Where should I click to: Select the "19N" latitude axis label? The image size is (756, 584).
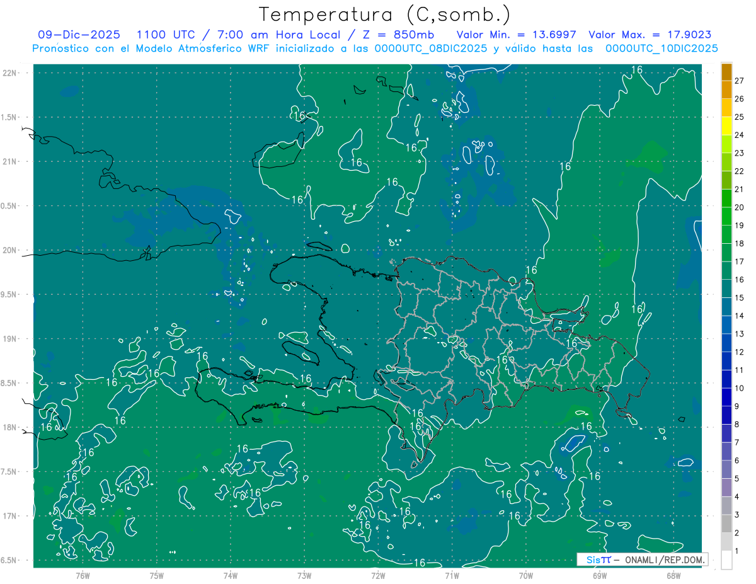11,338
